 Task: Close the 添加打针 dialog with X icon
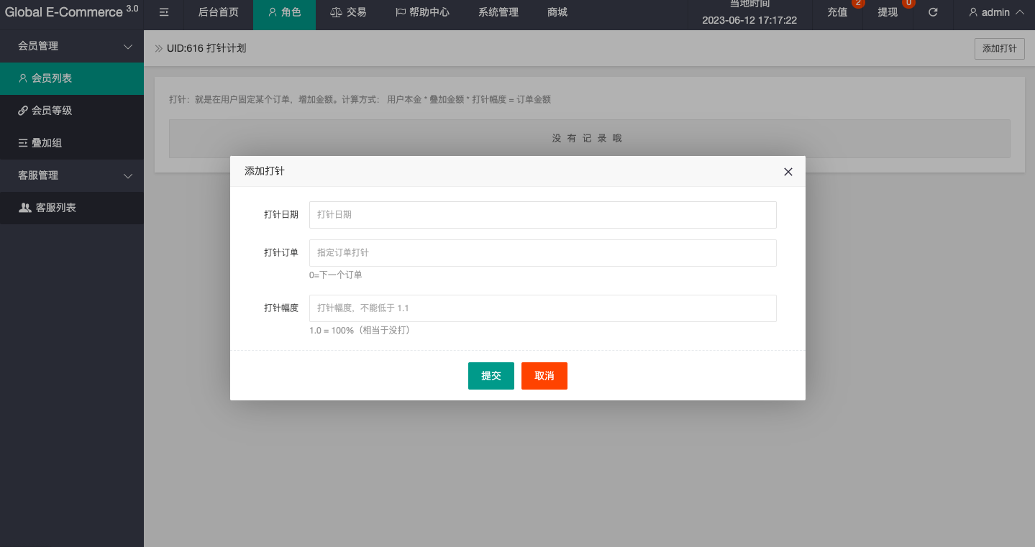(x=788, y=172)
